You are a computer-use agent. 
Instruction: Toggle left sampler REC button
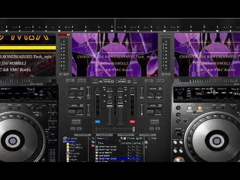pyautogui.click(x=72, y=112)
